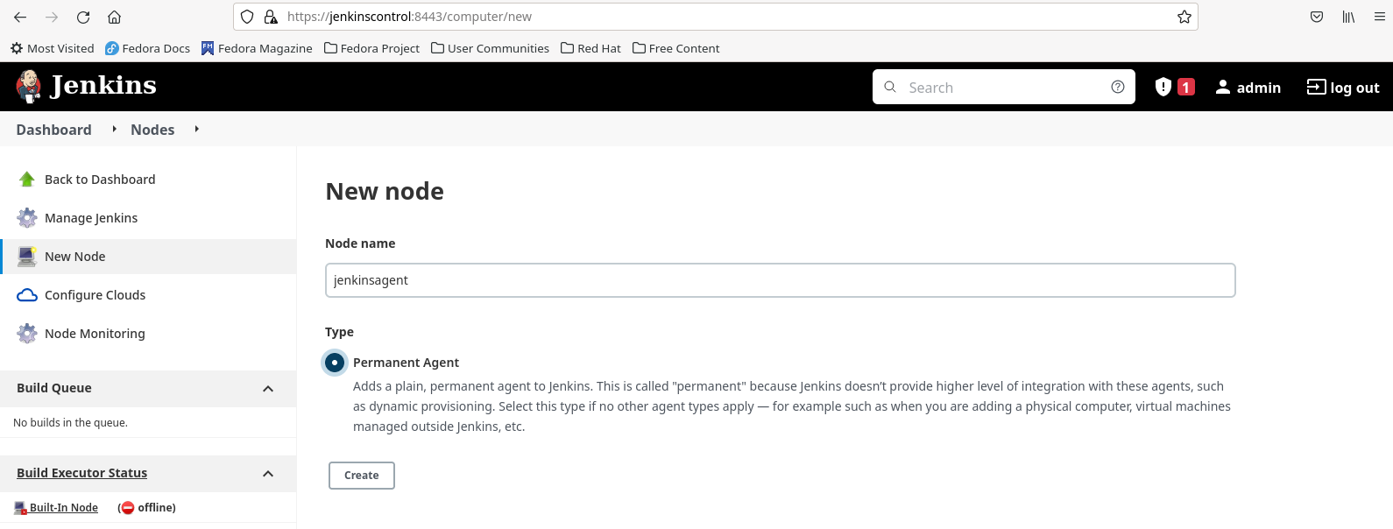1393x529 pixels.
Task: Click the Jenkins title text
Action: (x=103, y=85)
